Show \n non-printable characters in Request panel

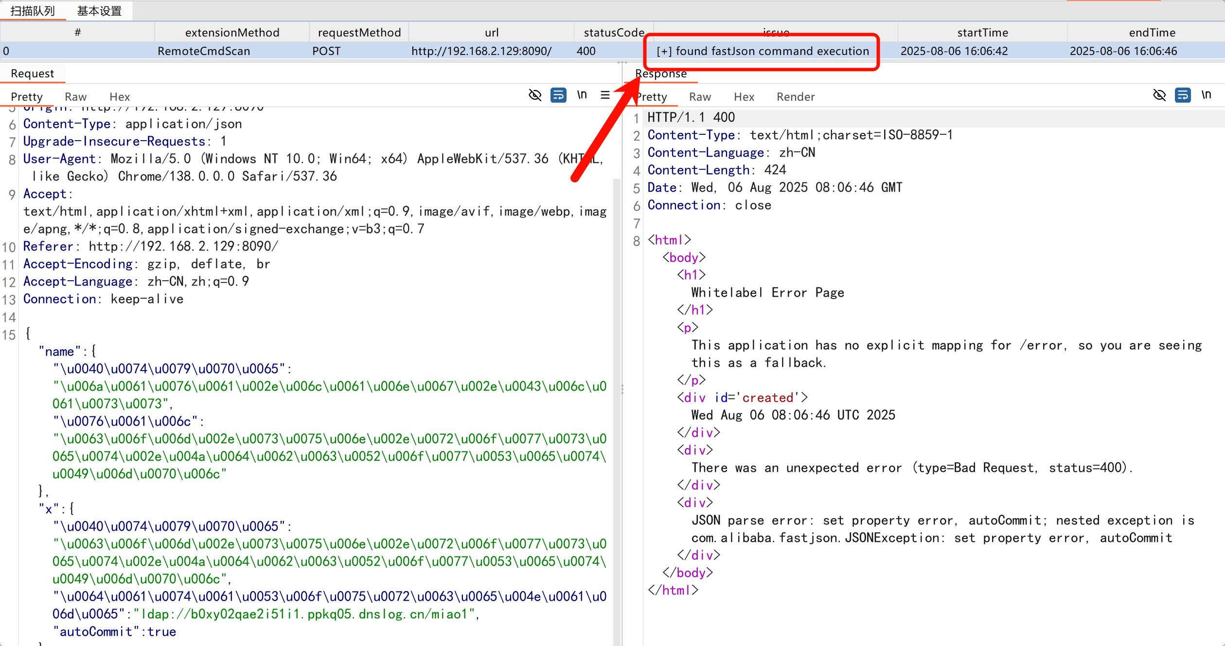click(582, 95)
